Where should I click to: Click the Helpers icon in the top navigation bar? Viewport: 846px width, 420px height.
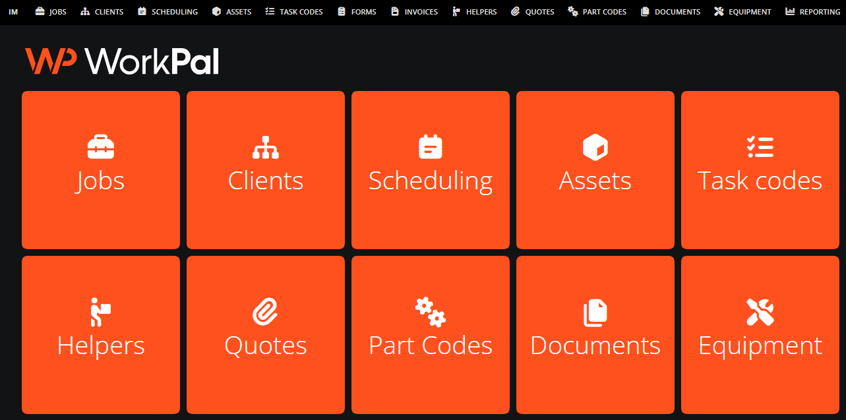point(456,11)
